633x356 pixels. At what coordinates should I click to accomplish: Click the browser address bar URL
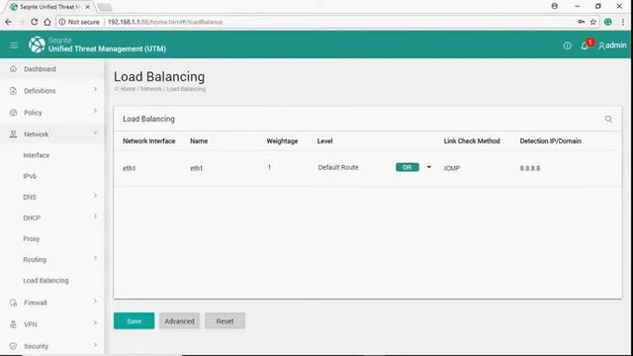[x=165, y=22]
